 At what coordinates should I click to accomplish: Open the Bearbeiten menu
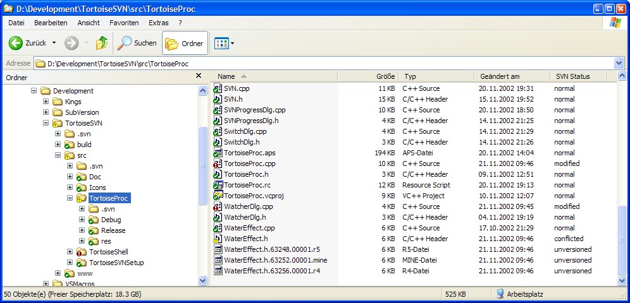(x=51, y=23)
